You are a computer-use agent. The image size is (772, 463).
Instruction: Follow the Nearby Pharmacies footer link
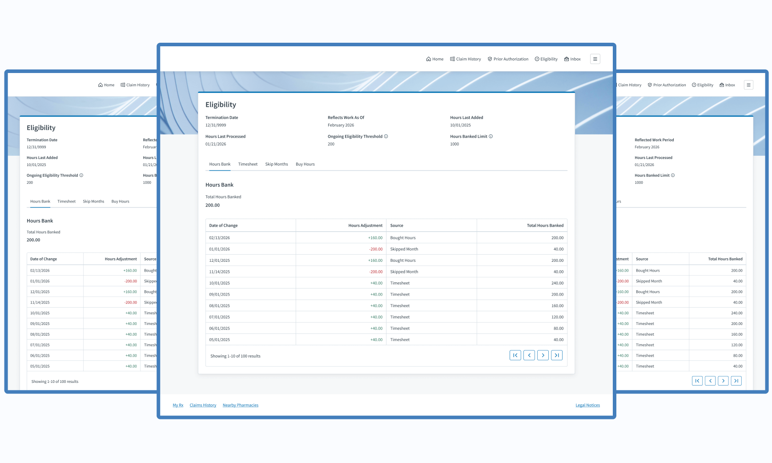[x=240, y=405]
